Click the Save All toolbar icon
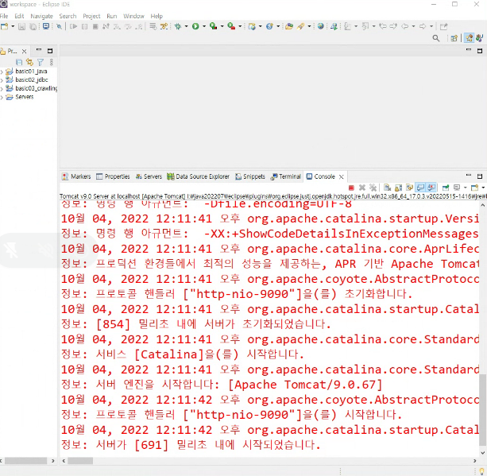The image size is (487, 476). point(33,26)
